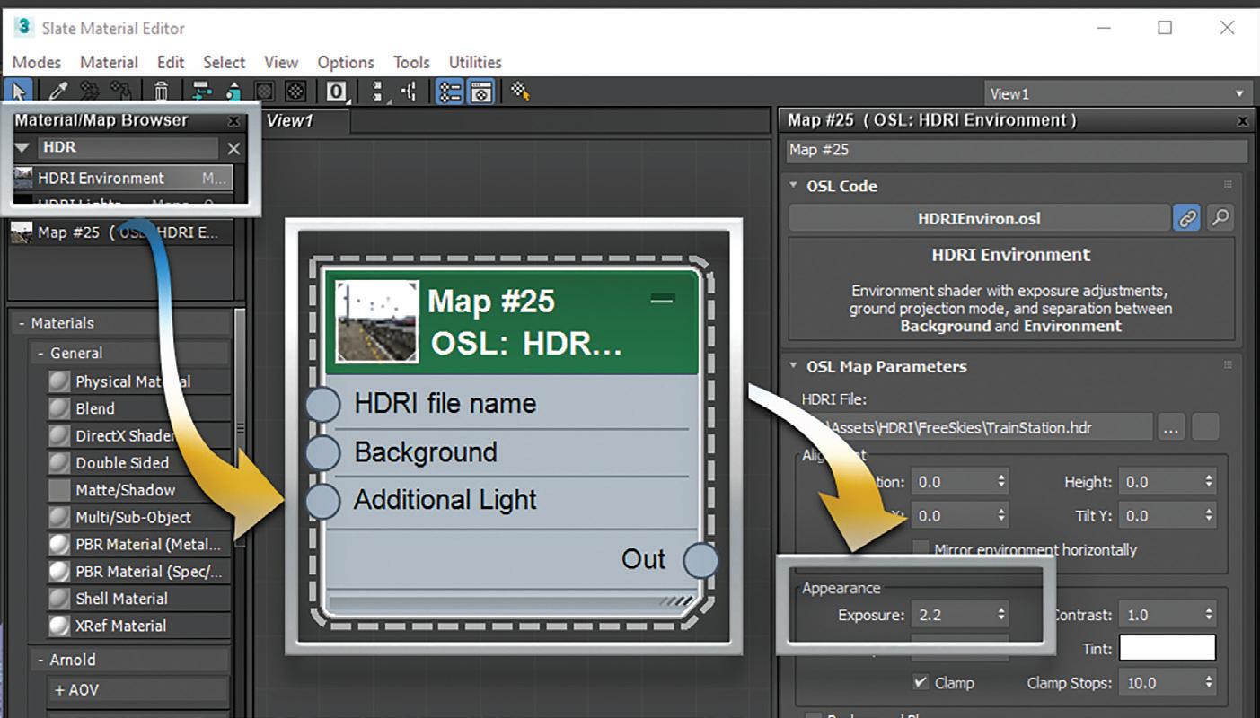
Task: Open the View1 navigator dropdown
Action: click(x=1239, y=93)
